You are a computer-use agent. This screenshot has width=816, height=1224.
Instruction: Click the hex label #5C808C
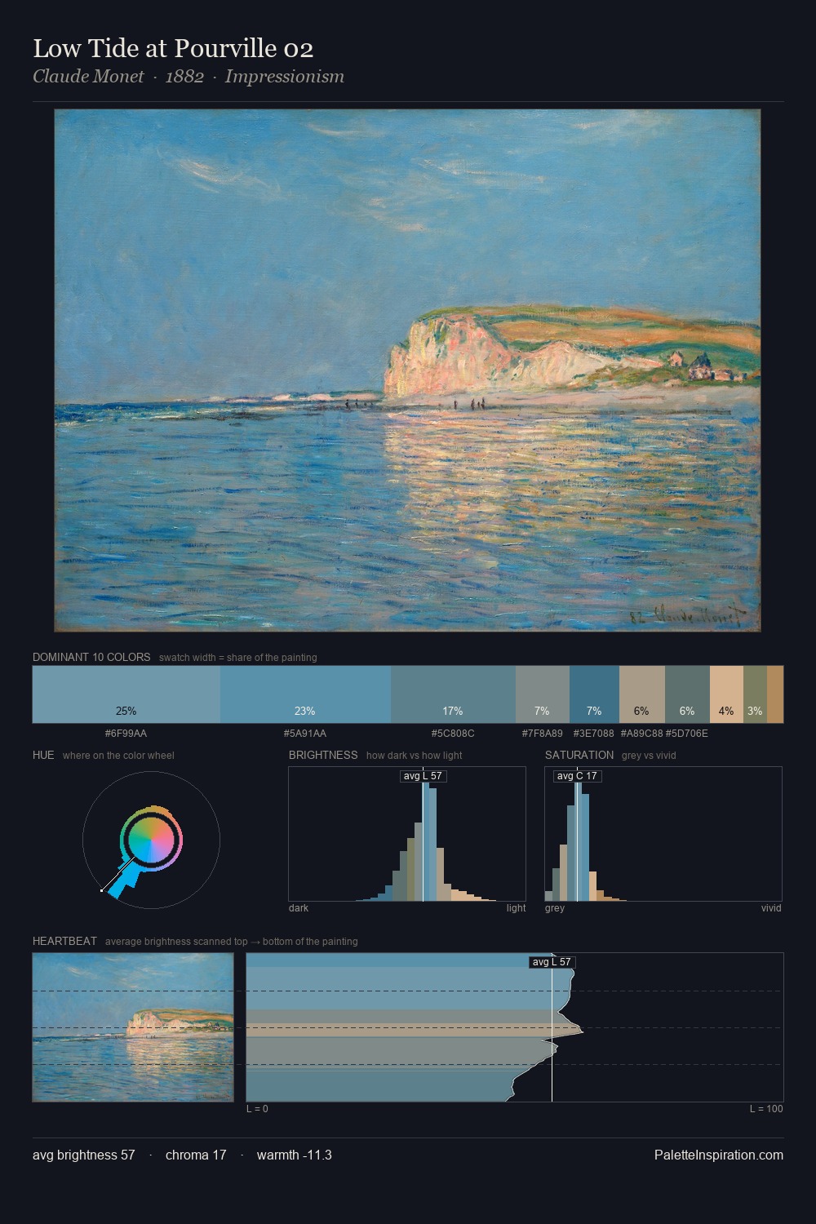[453, 734]
